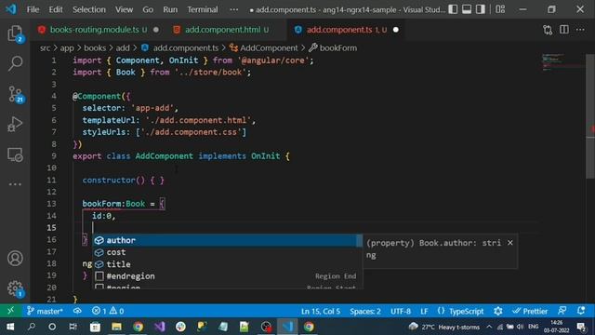Open the Run and Debug view

coord(15,124)
